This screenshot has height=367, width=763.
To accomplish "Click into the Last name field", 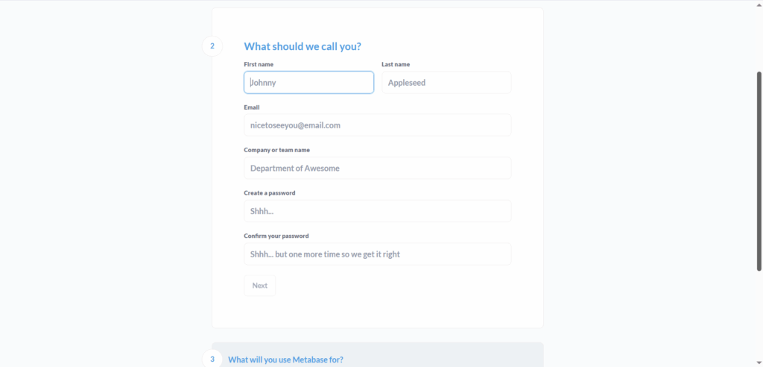I will coord(446,83).
